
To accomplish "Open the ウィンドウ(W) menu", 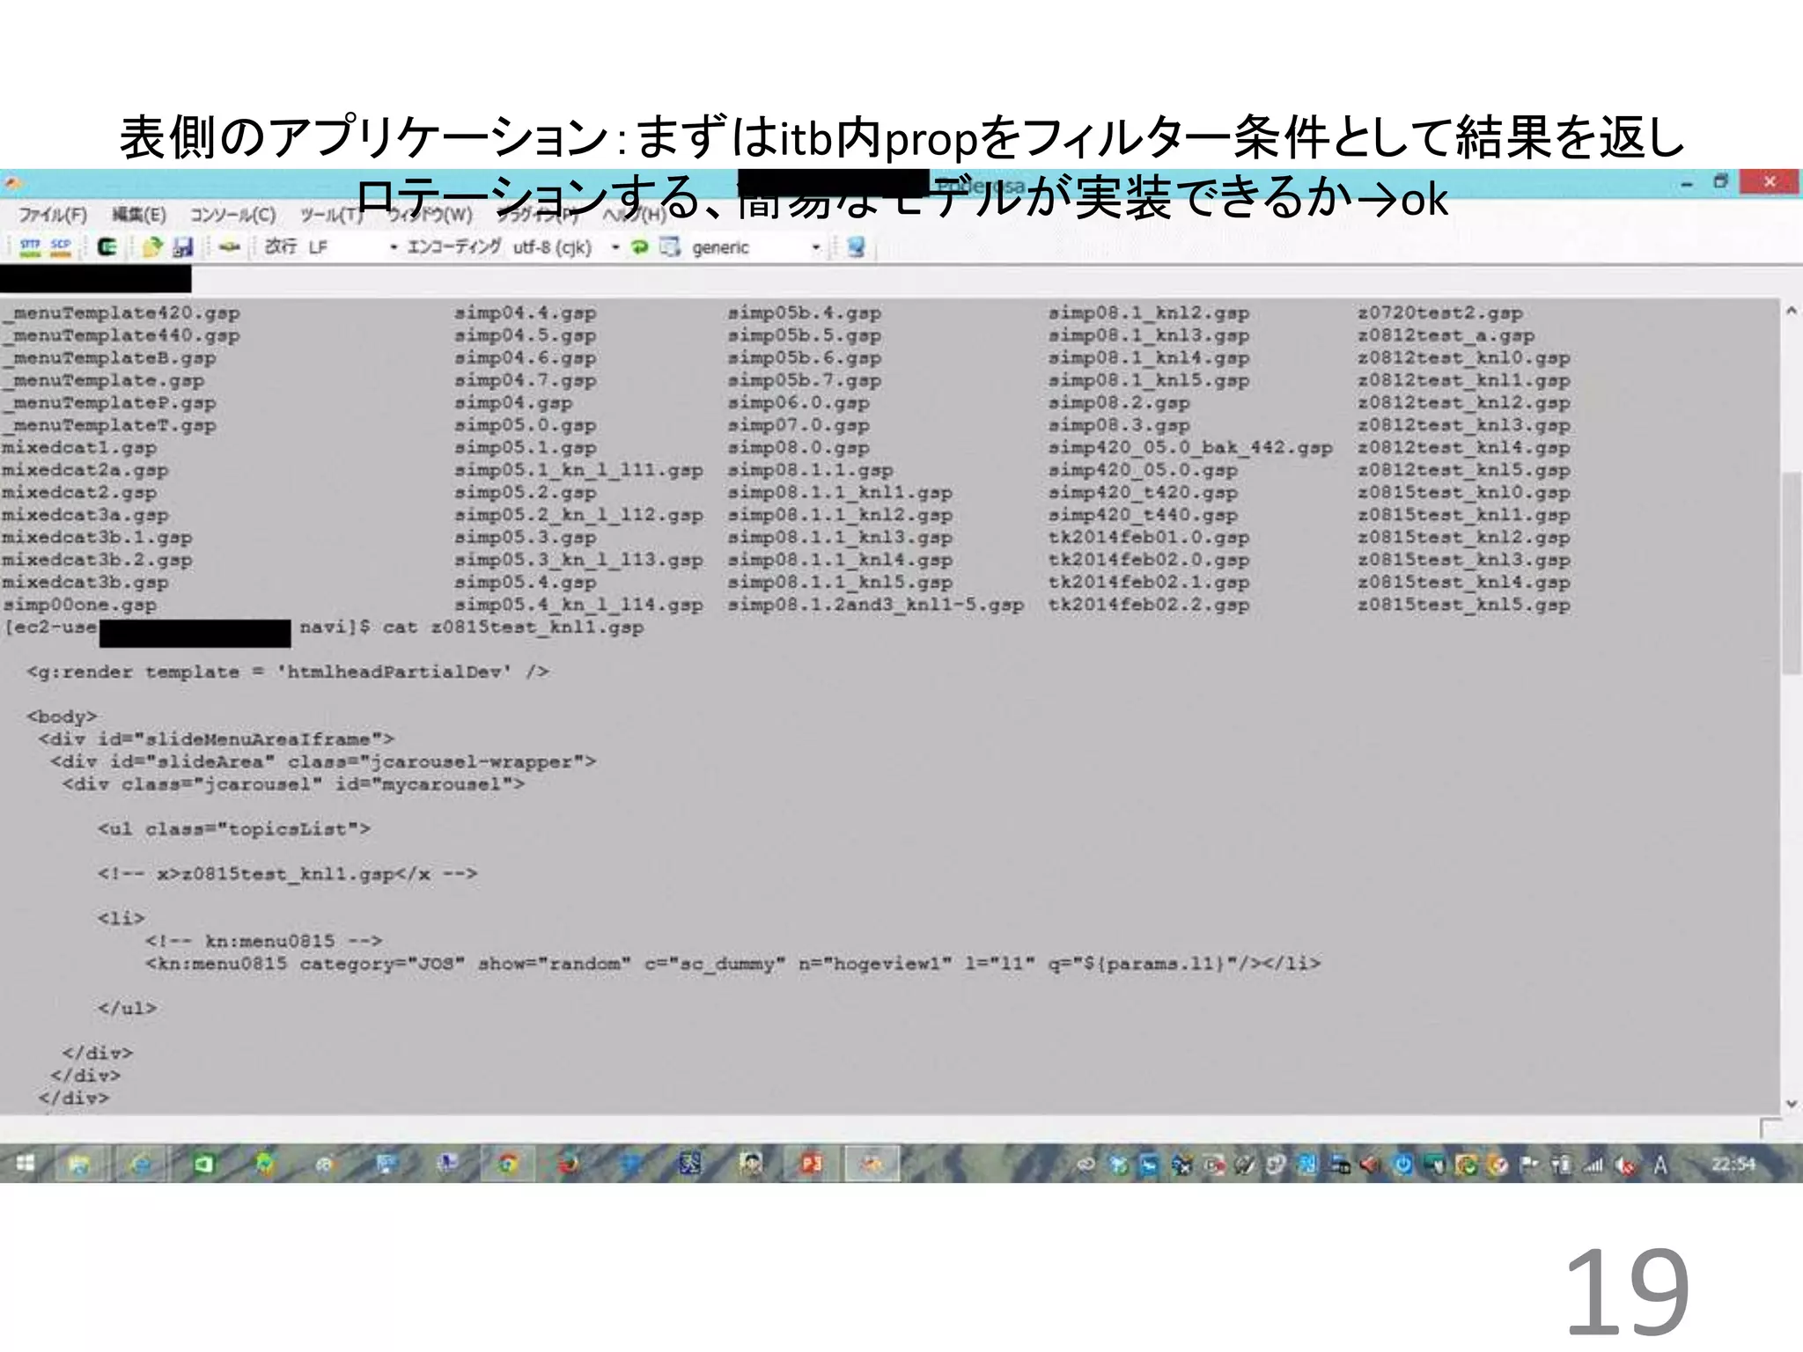I will coord(431,215).
